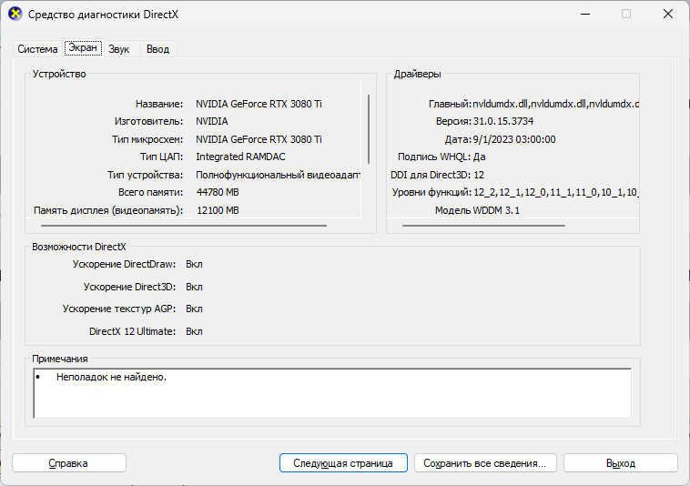
Task: Click the driver version 31.0.15.3734
Action: click(503, 121)
